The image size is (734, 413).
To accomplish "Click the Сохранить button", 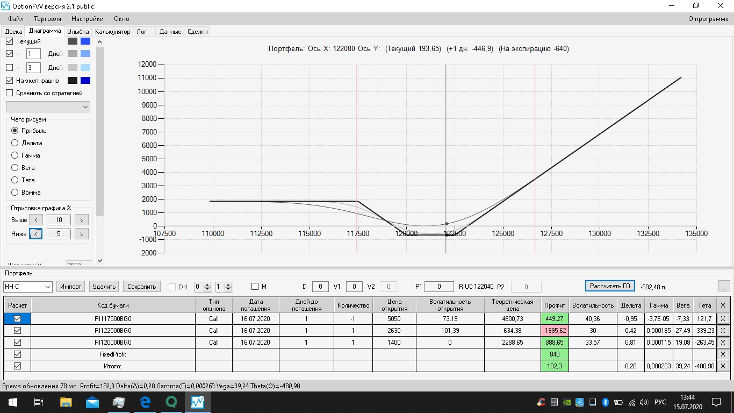I will coord(142,287).
